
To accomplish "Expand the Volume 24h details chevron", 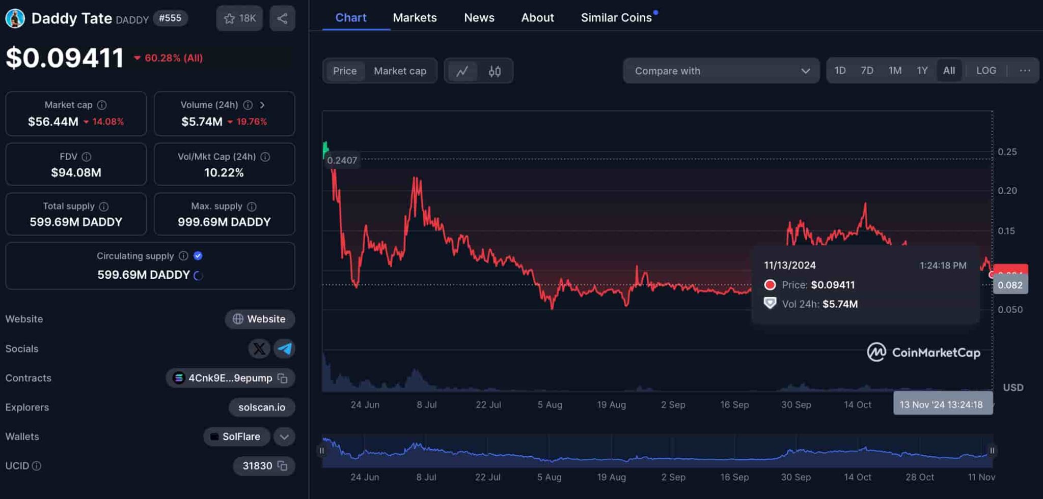I will click(x=263, y=105).
